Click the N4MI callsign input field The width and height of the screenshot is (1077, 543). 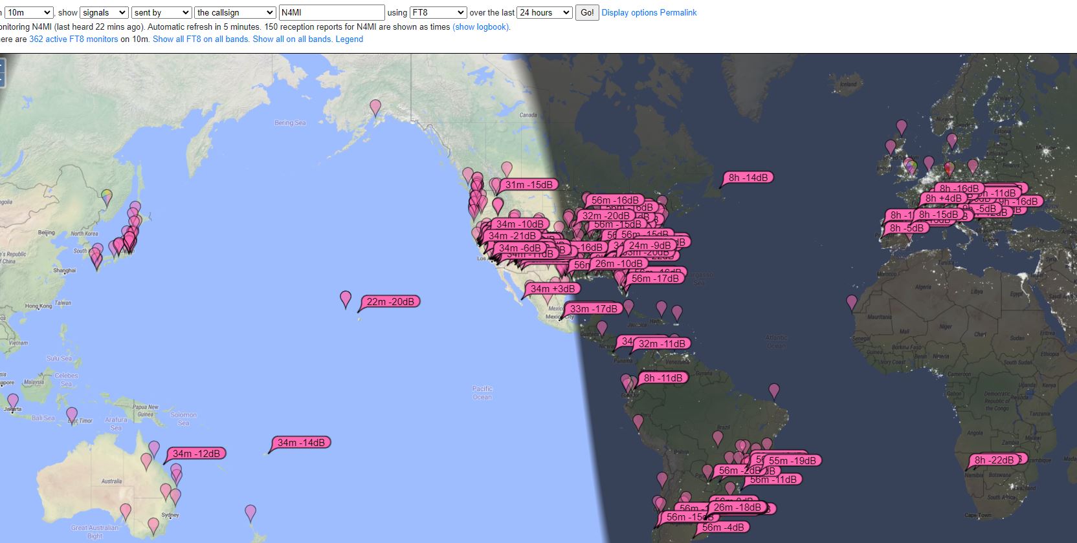[x=331, y=13]
